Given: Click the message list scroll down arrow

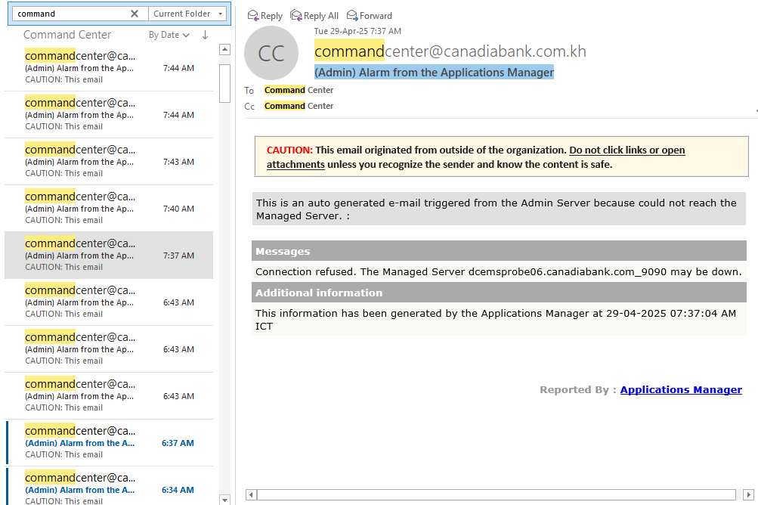Looking at the screenshot, I should [224, 500].
